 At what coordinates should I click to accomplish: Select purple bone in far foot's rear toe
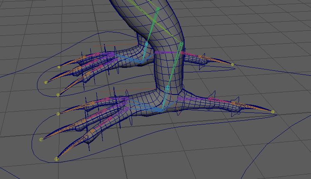(166, 53)
